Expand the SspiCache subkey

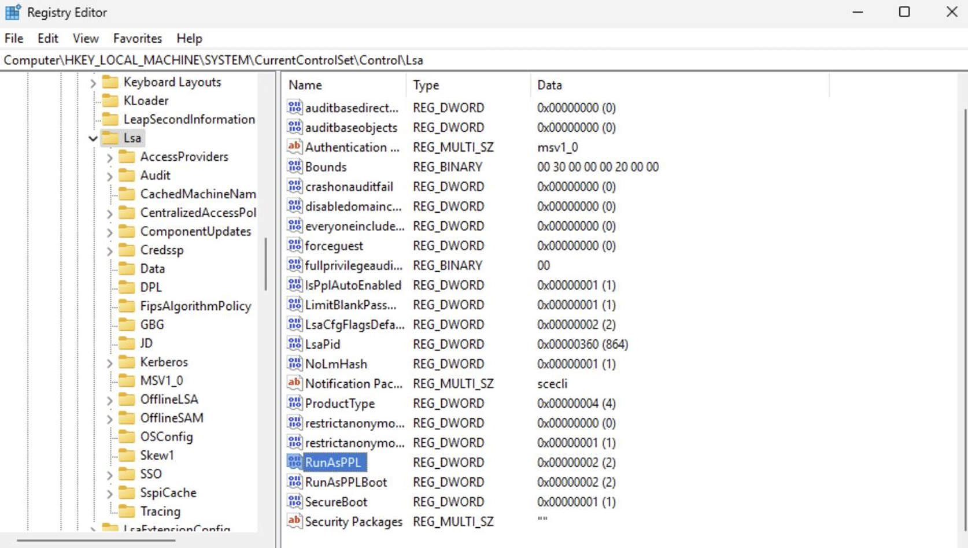point(109,493)
